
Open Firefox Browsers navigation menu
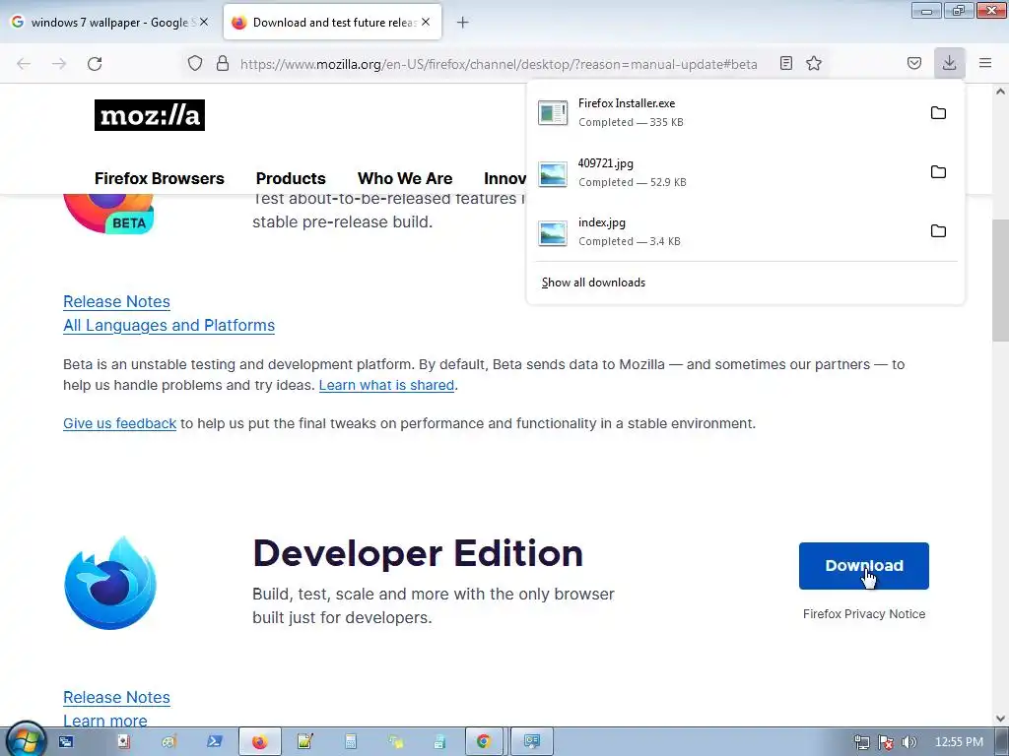(160, 178)
